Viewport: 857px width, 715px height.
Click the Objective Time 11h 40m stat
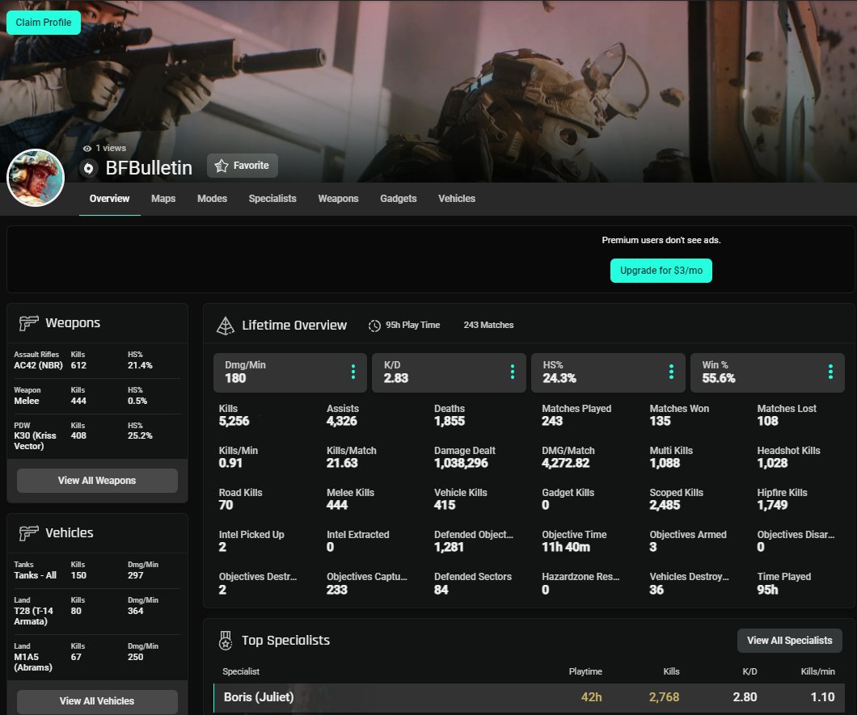574,541
